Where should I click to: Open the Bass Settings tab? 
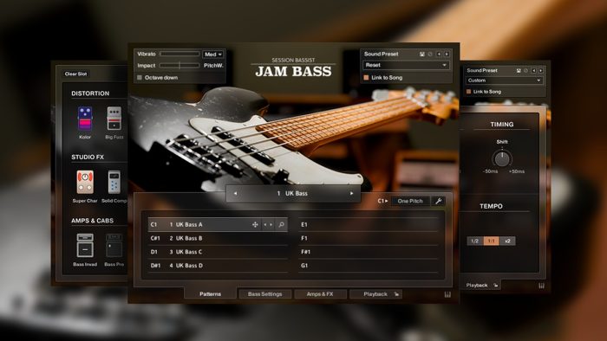point(264,294)
